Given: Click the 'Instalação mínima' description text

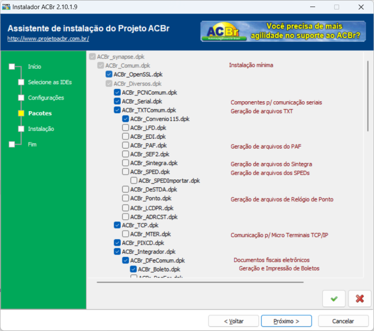Looking at the screenshot, I should coord(251,65).
